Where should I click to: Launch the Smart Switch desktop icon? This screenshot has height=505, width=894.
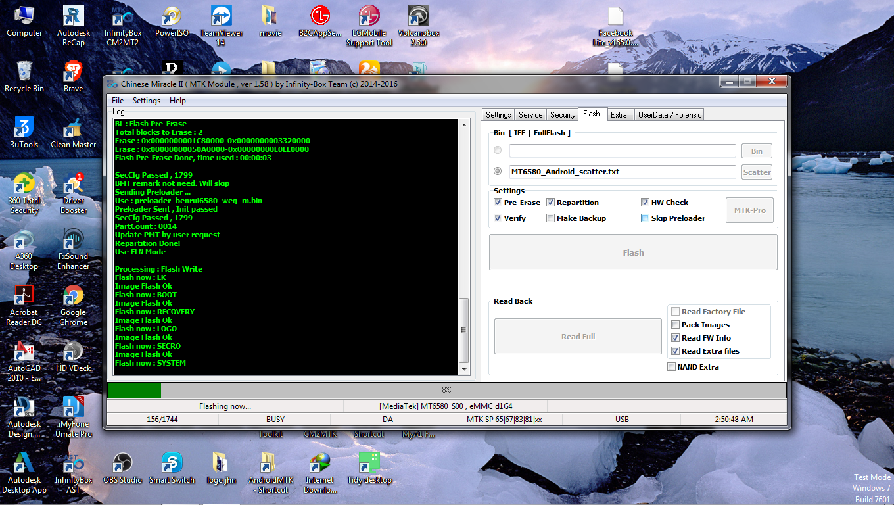point(172,468)
